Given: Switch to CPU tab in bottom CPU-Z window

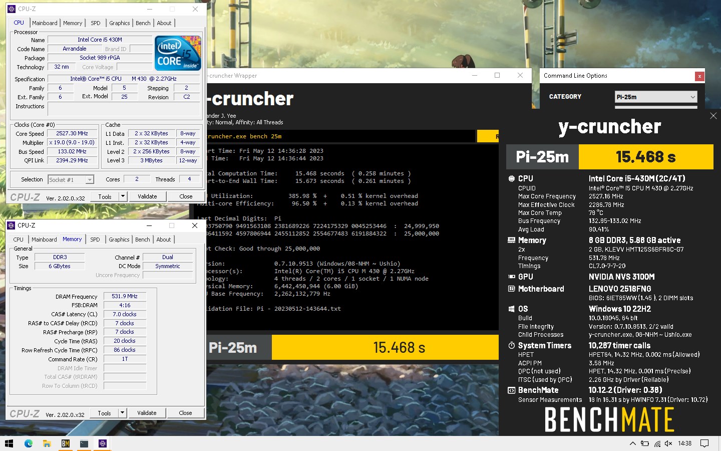Looking at the screenshot, I should 19,240.
